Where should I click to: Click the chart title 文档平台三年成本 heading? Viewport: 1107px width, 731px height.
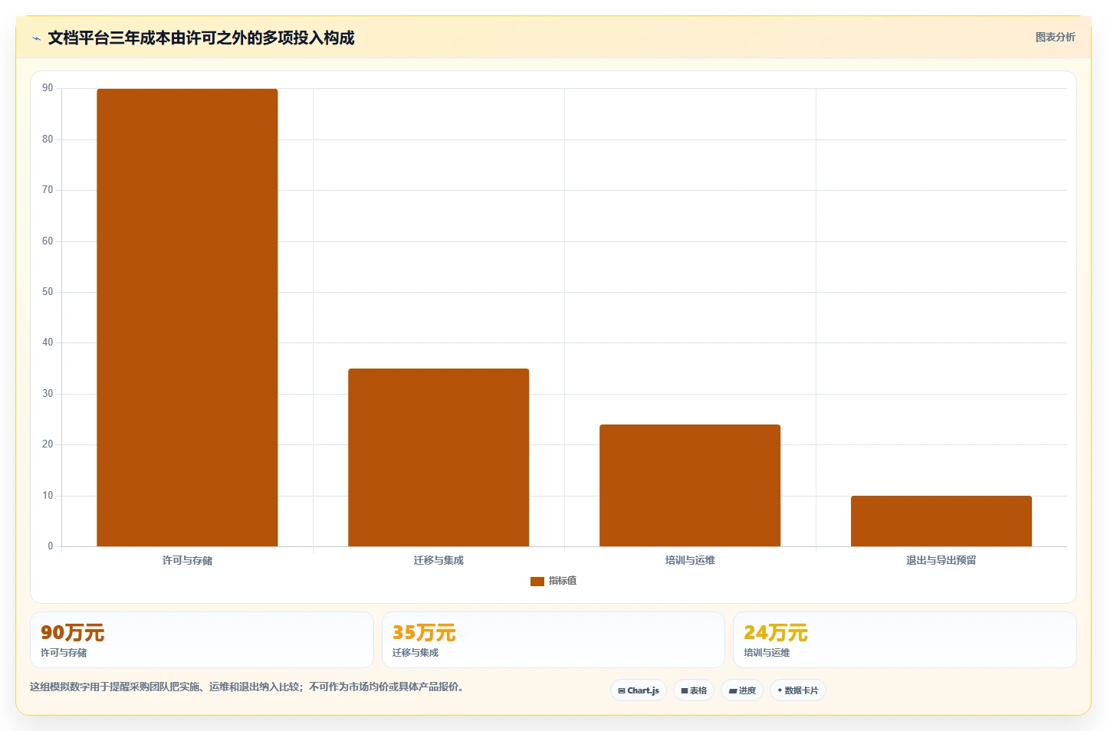point(201,38)
